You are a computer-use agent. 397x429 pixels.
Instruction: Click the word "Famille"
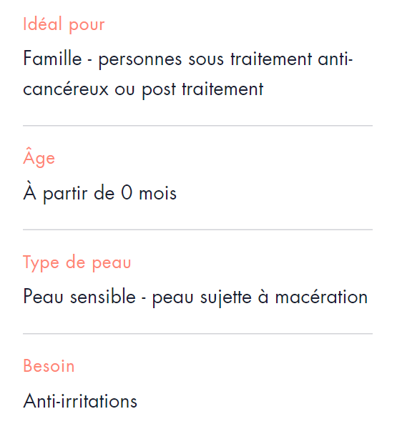click(52, 59)
